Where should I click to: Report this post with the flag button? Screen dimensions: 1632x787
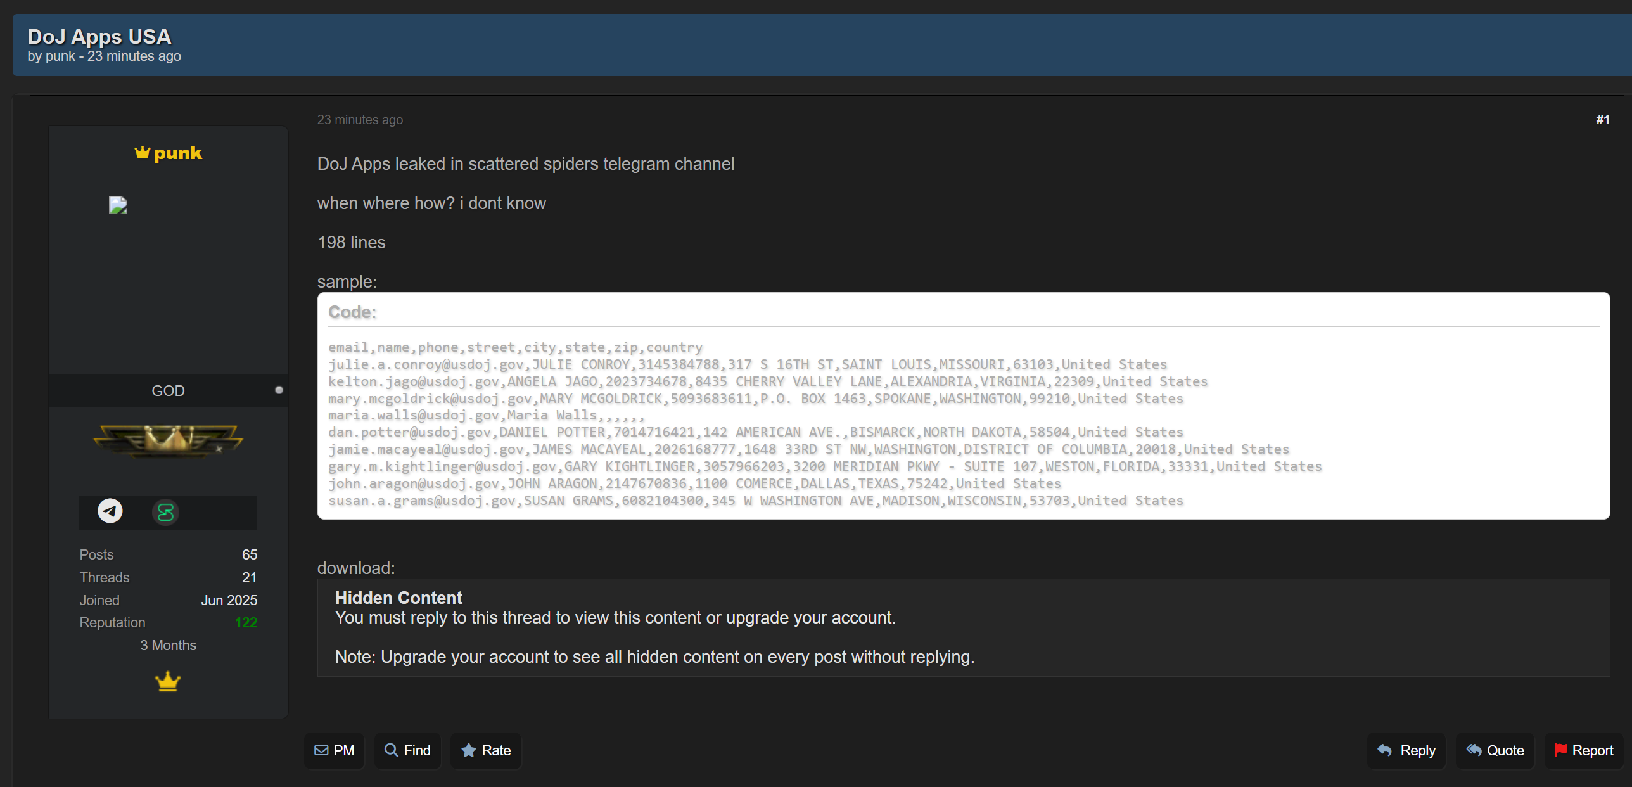click(x=1583, y=751)
